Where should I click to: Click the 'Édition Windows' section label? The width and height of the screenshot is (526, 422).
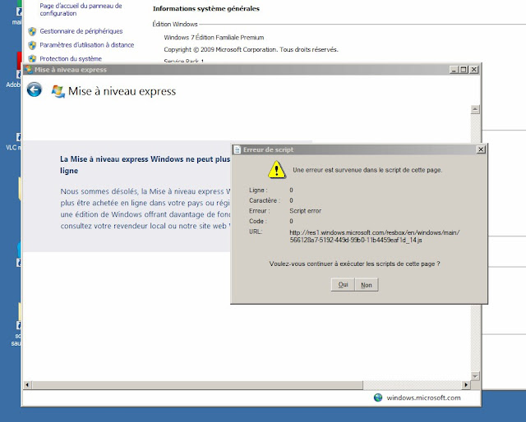pos(175,24)
